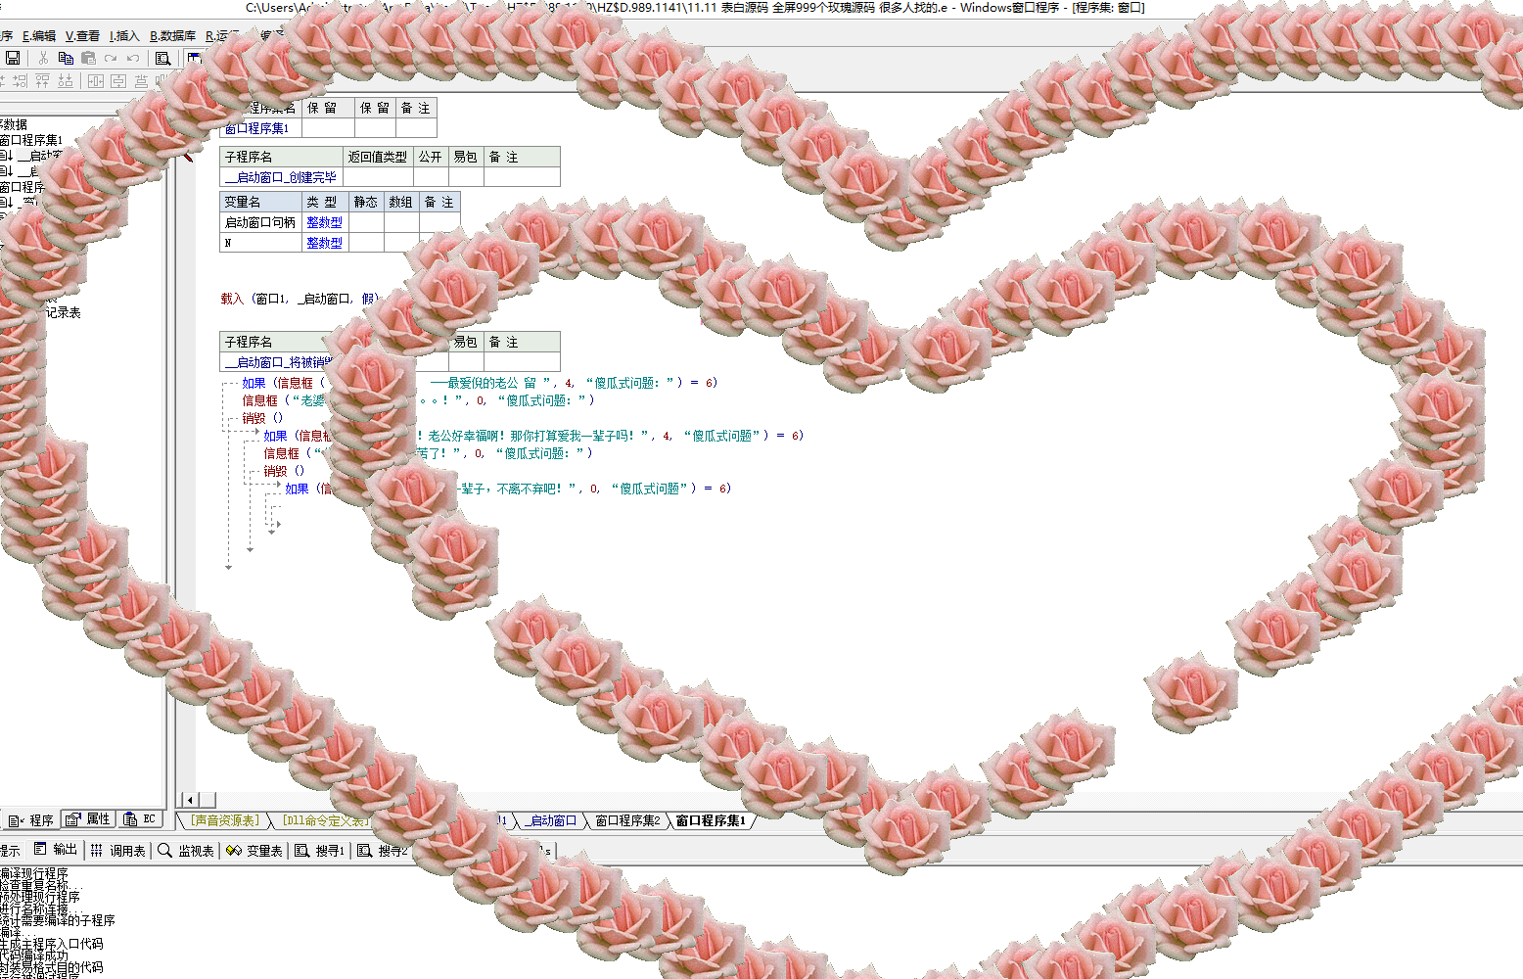Screen dimensions: 1523x979
Task: Click the Copy icon in toolbar
Action: pyautogui.click(x=66, y=59)
